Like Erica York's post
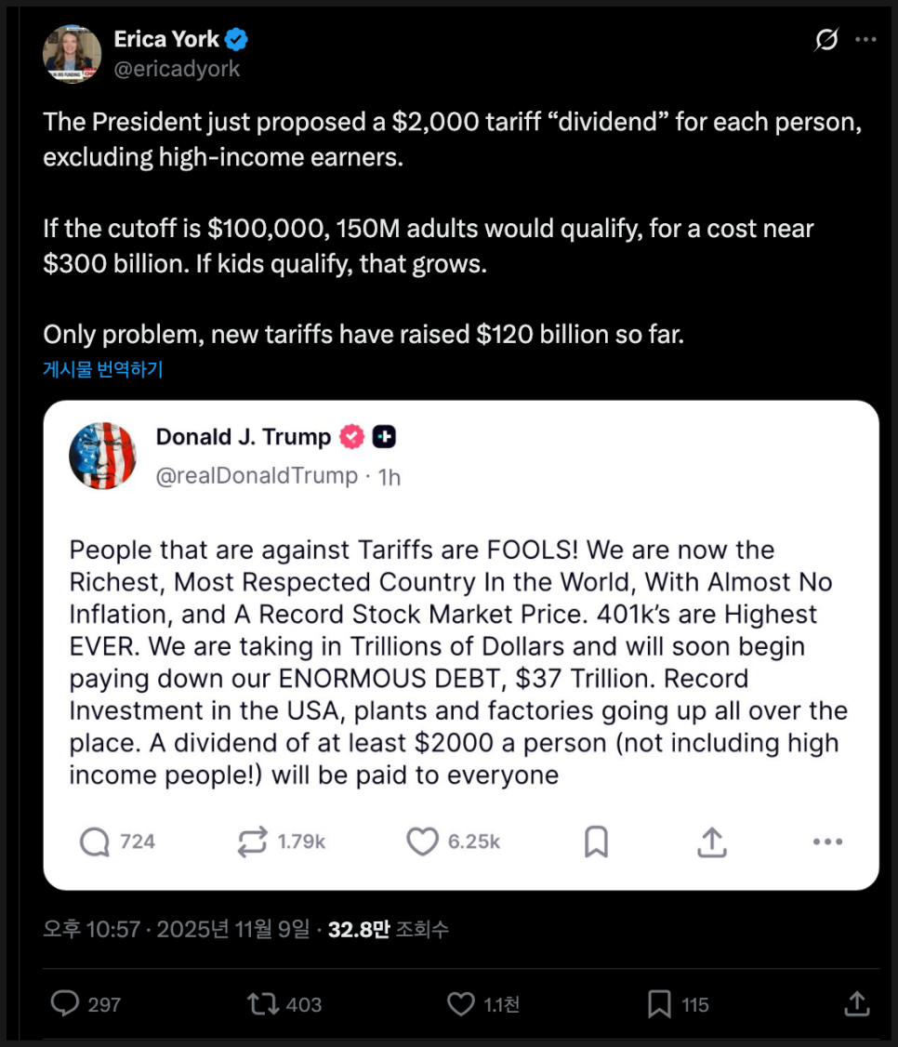The height and width of the screenshot is (1047, 898). 461,1003
